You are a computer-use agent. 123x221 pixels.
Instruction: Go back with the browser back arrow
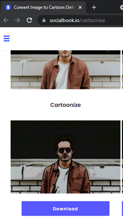pyautogui.click(x=6, y=20)
